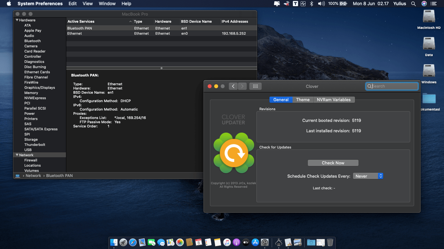Open Apple TV from the Dock
Image resolution: width=444 pixels, height=249 pixels.
(x=246, y=242)
